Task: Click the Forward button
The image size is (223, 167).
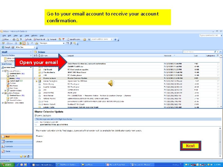Action: click(x=51, y=39)
